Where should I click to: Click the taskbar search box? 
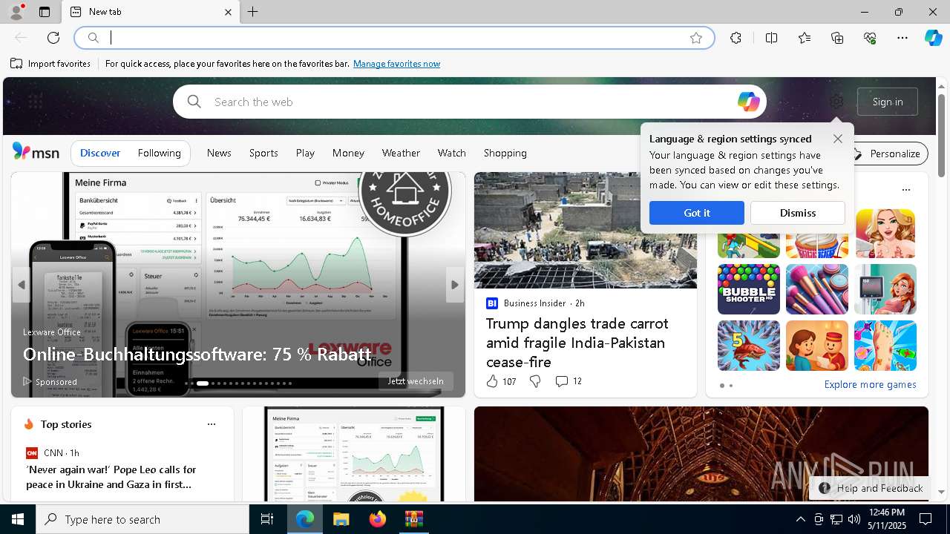click(142, 519)
